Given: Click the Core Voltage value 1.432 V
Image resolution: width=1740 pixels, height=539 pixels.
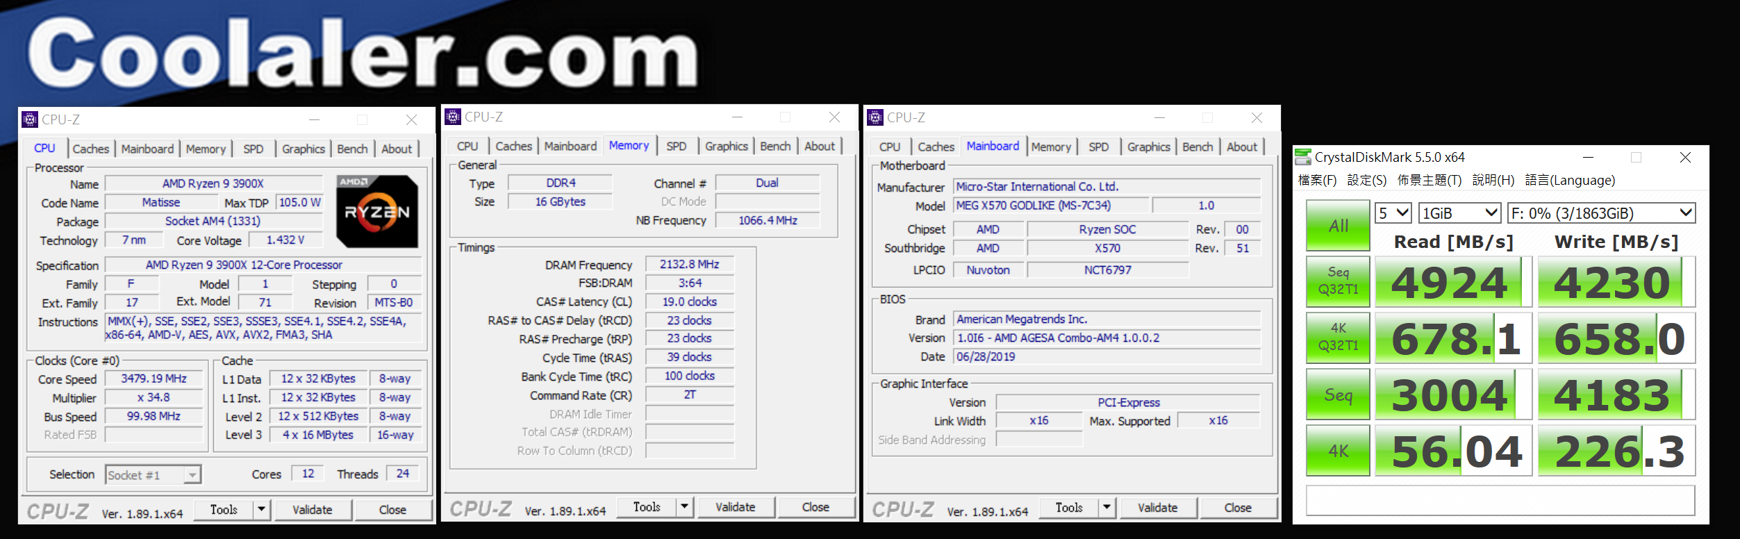Looking at the screenshot, I should point(285,240).
